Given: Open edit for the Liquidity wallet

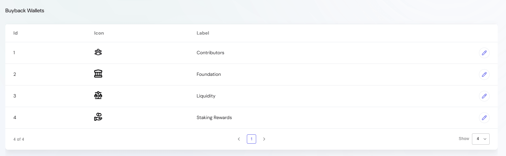Looking at the screenshot, I should point(484,96).
